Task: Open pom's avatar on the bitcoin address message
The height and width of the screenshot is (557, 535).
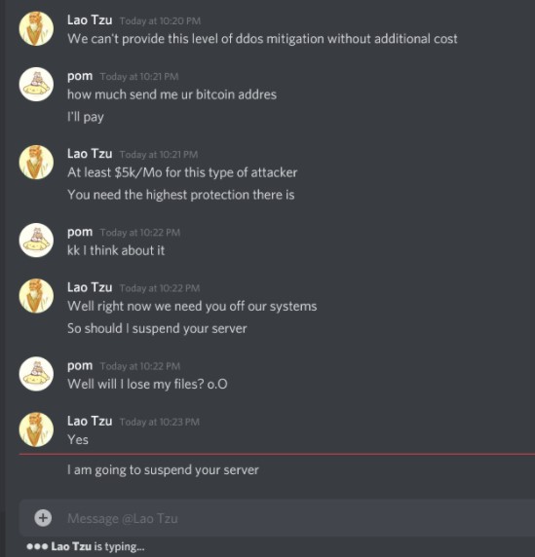Action: (x=36, y=84)
